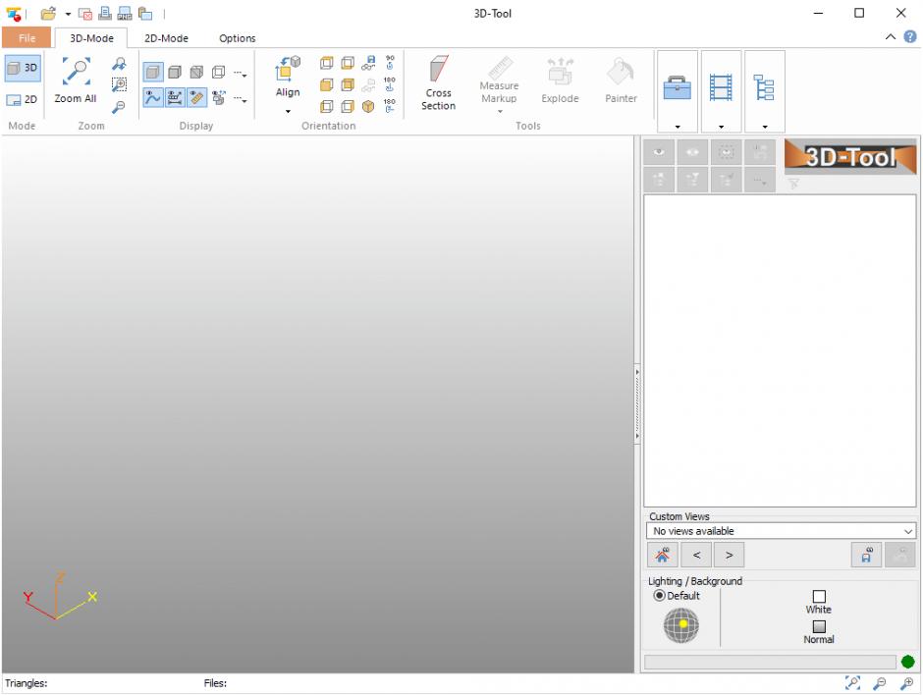Viewport: 923px width, 695px height.
Task: Rotate the view by 90 degrees icon
Action: [390, 63]
